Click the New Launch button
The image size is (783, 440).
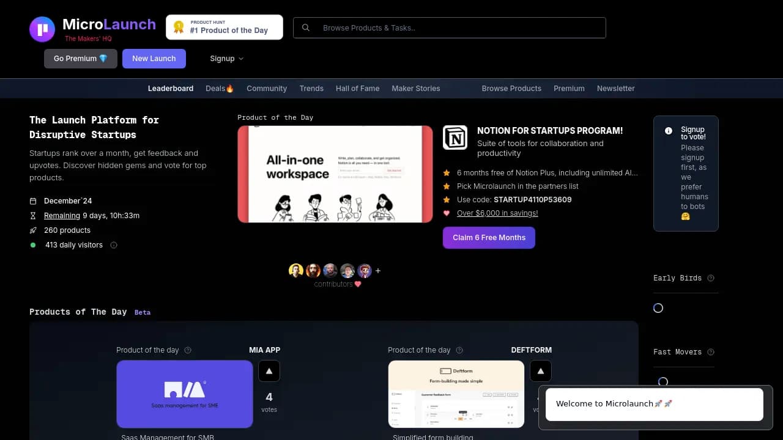154,59
